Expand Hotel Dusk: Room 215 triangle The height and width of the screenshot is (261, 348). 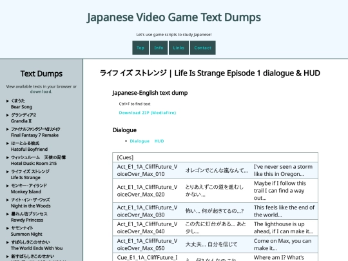[x=8, y=158]
